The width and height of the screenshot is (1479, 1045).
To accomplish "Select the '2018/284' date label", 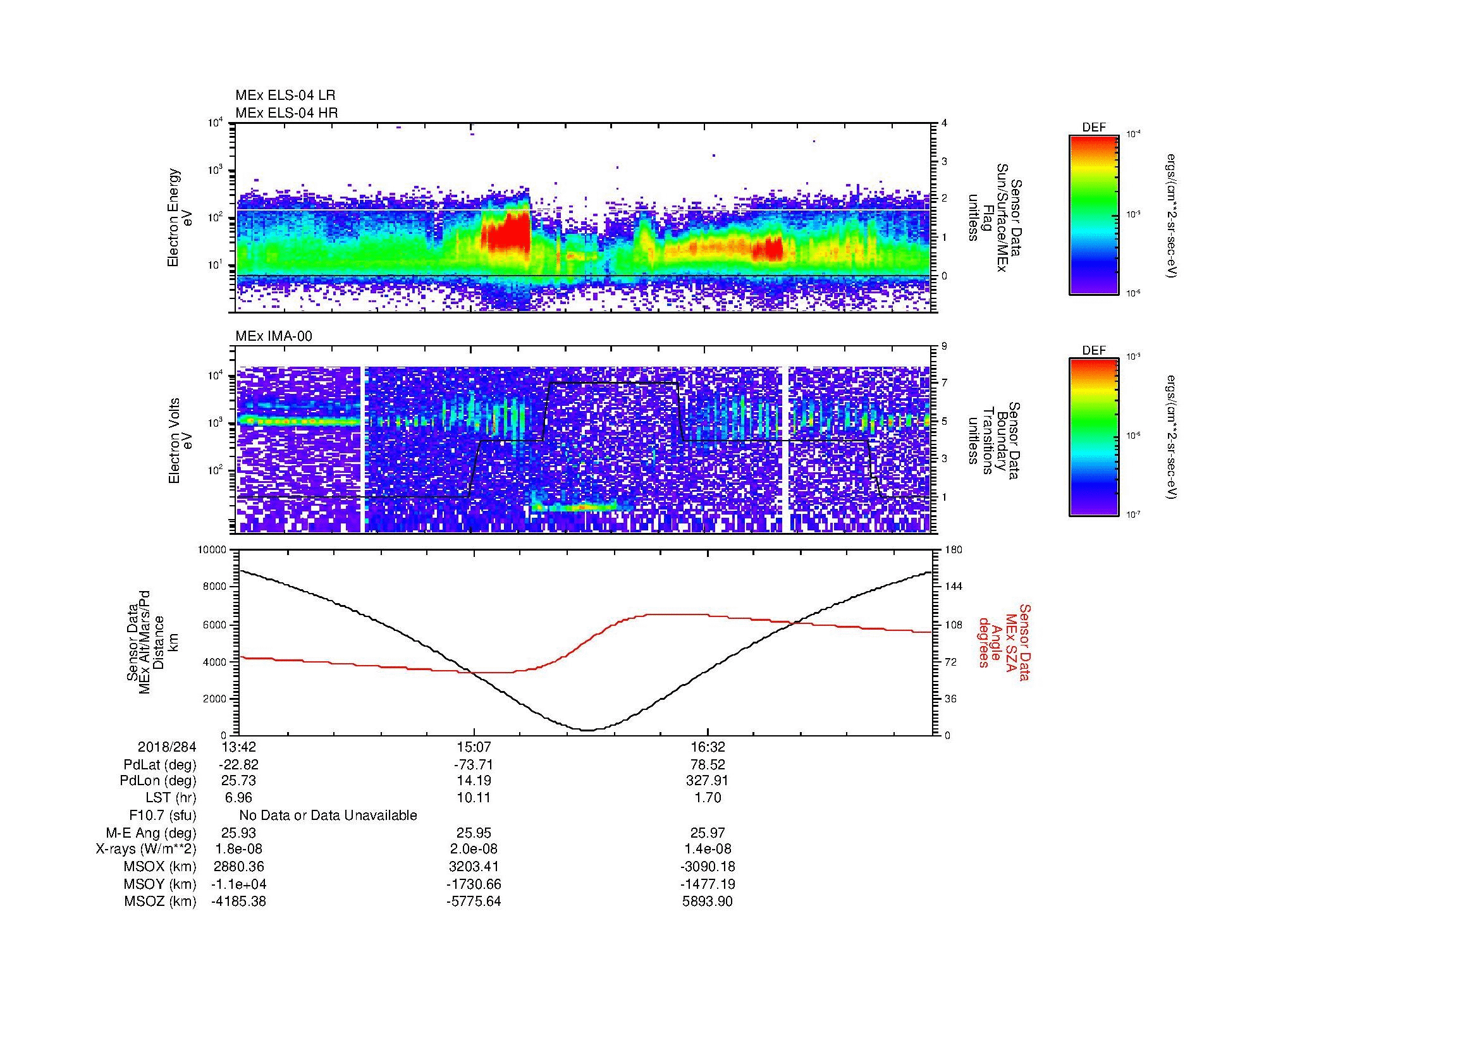I will point(167,747).
